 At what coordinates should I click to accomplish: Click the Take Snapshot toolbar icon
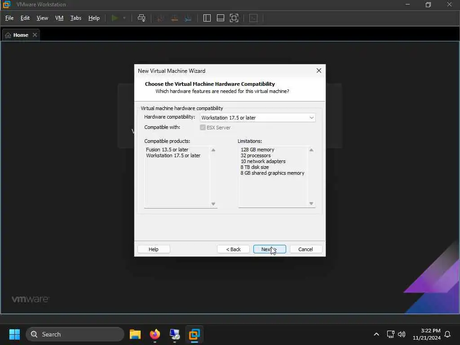tap(160, 18)
